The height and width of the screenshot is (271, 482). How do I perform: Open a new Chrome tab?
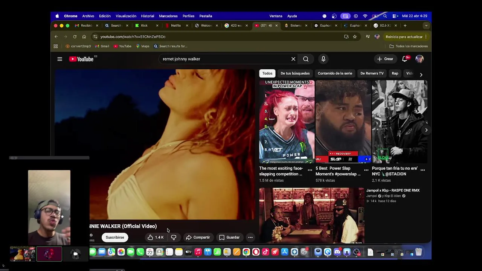pyautogui.click(x=405, y=26)
